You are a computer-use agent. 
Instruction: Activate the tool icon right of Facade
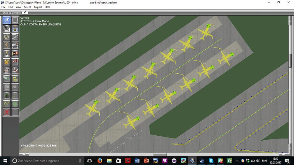click(15, 87)
